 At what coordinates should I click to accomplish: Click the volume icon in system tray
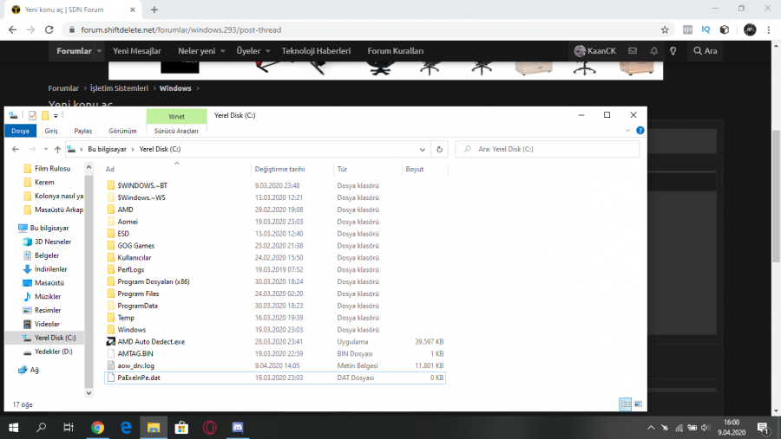[706, 428]
